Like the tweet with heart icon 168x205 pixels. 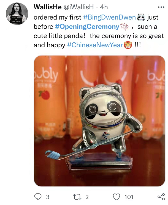click(116, 197)
